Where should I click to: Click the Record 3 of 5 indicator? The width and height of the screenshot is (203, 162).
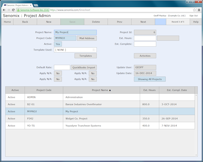pos(178,22)
